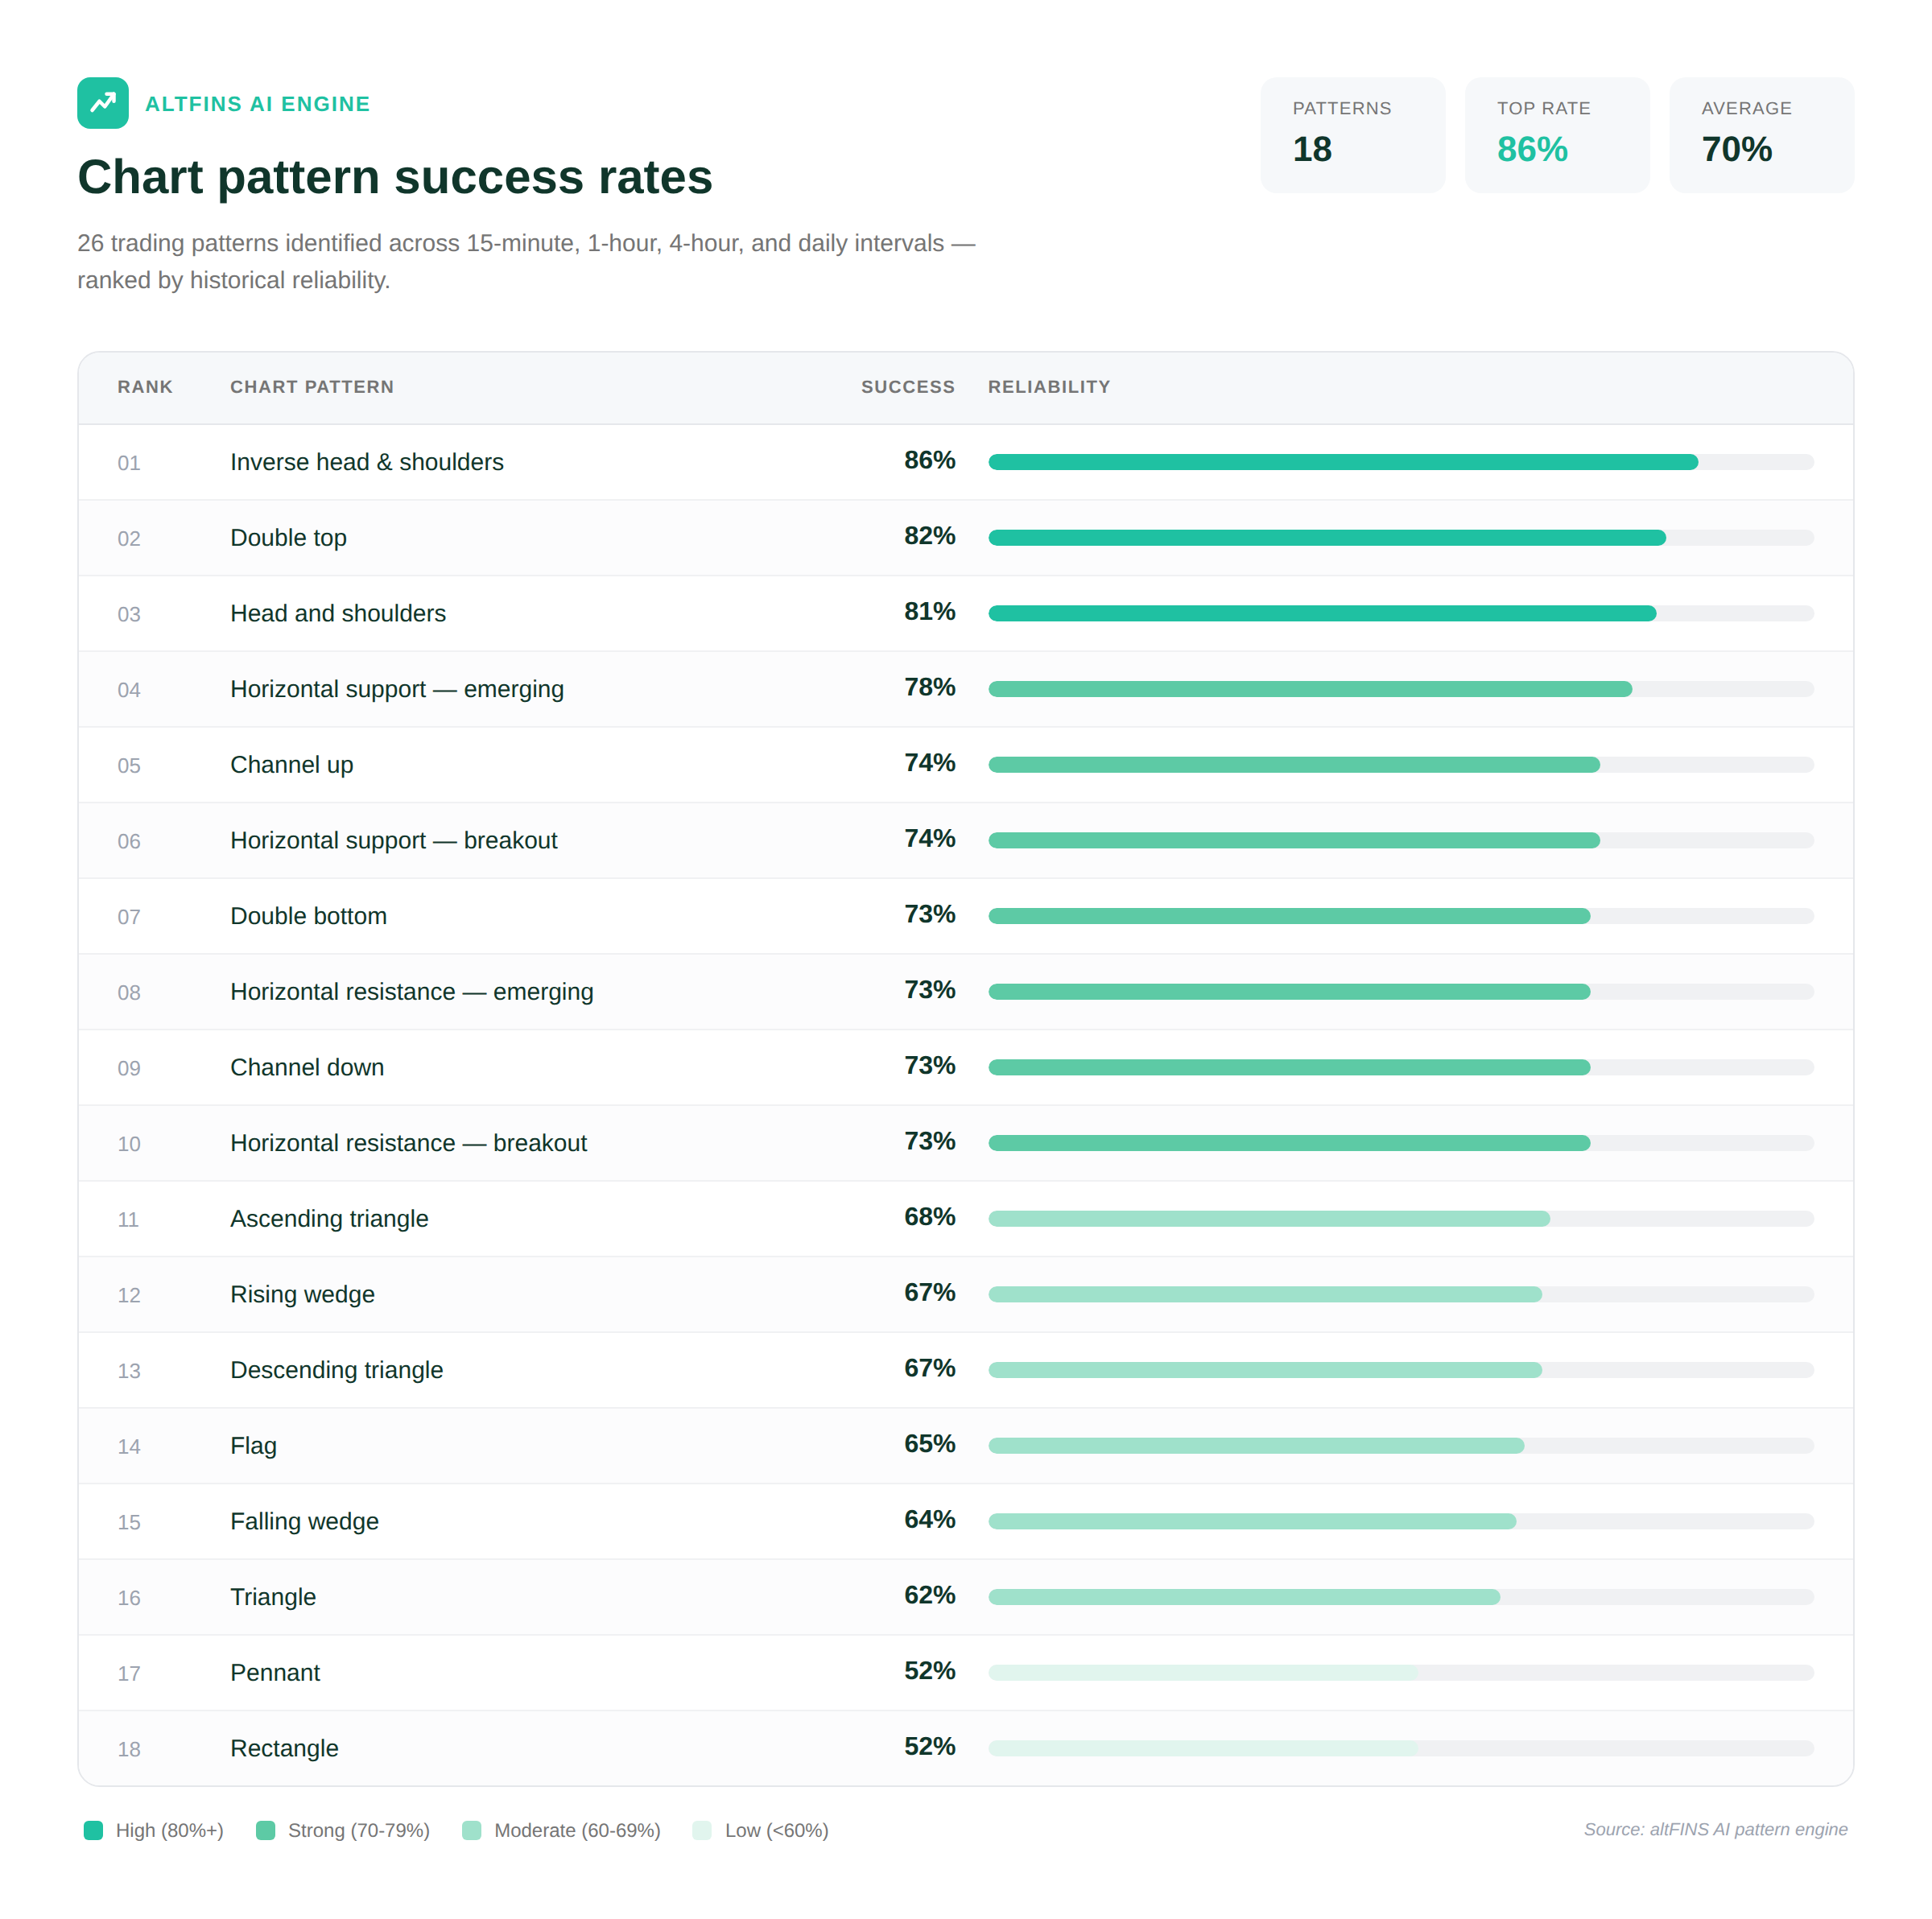The width and height of the screenshot is (1932, 1919).
Task: Click the Ascending triangle pattern name
Action: 329,1219
